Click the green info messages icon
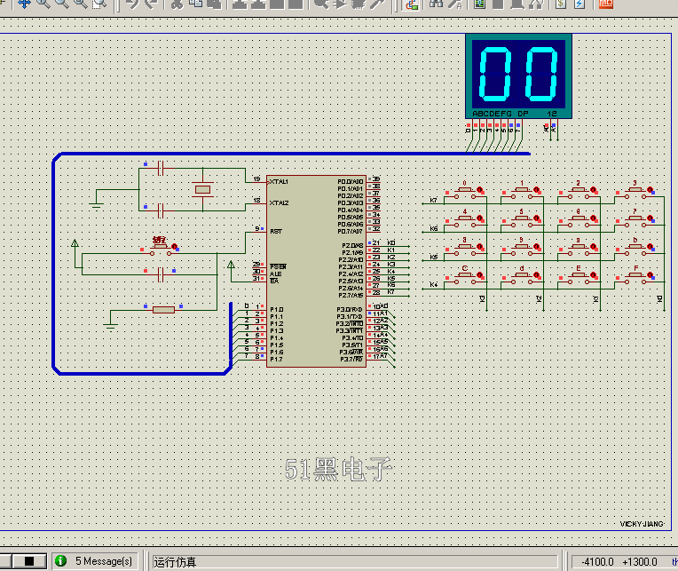The width and height of the screenshot is (678, 571). (x=61, y=560)
